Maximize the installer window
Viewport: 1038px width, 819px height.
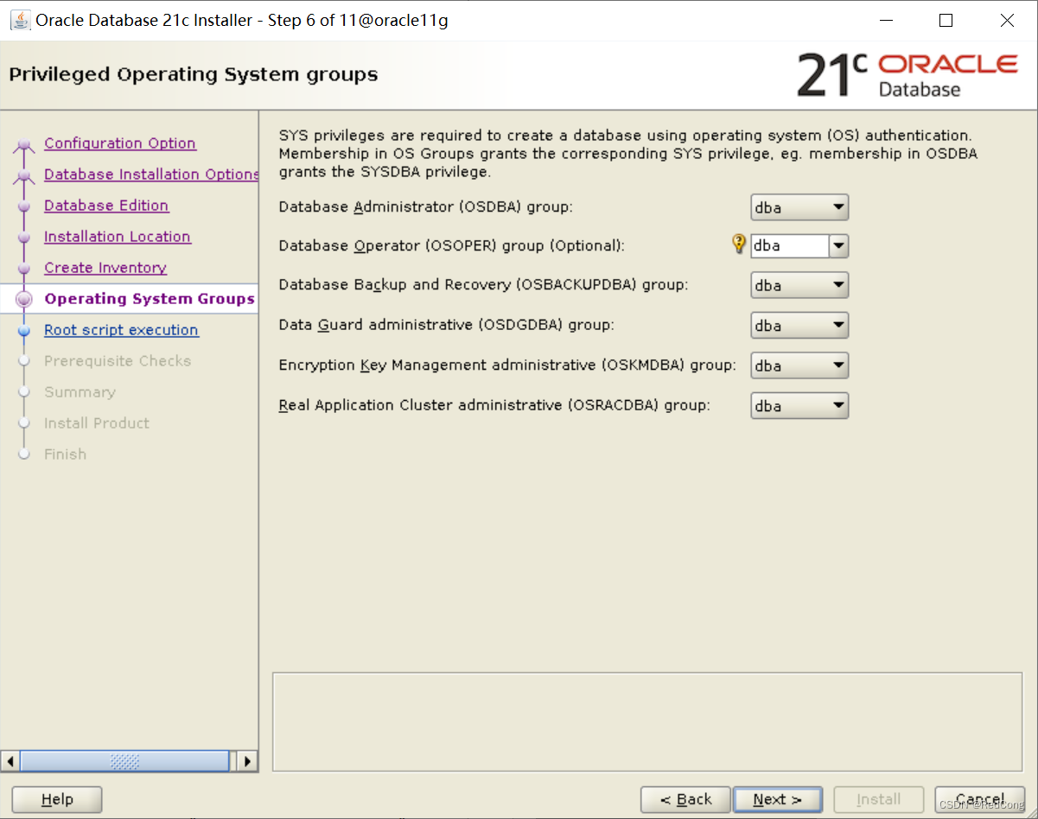[x=946, y=21]
